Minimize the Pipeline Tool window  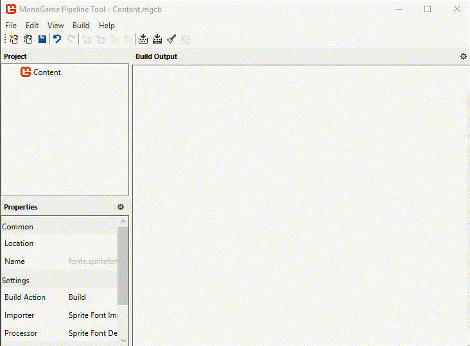(x=399, y=9)
